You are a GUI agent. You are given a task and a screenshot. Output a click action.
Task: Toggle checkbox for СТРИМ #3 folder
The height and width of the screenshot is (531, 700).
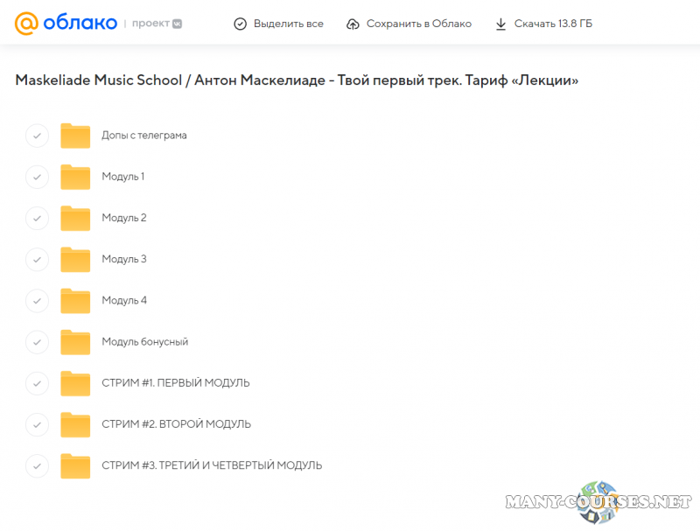37,465
